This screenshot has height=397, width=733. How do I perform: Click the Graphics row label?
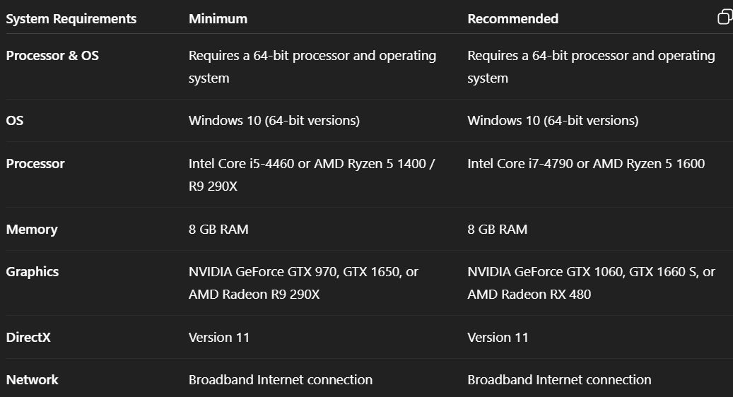[33, 272]
